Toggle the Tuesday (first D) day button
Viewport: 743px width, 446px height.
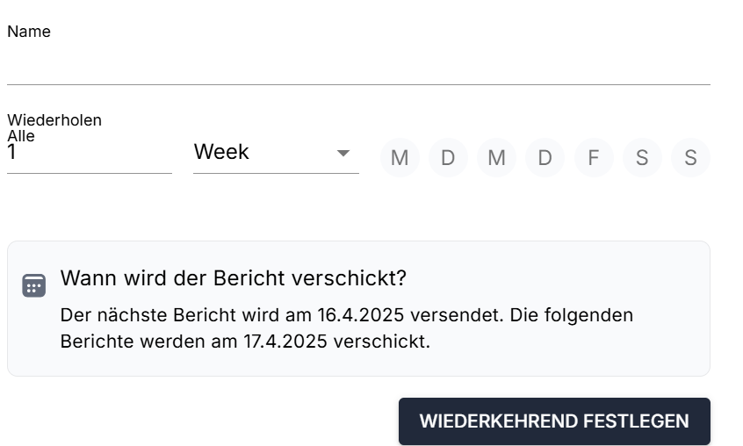[448, 158]
